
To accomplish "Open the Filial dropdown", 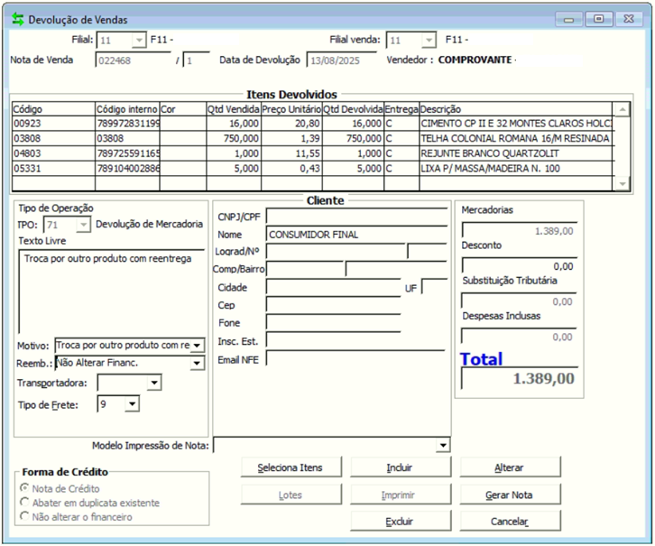I will tap(138, 40).
